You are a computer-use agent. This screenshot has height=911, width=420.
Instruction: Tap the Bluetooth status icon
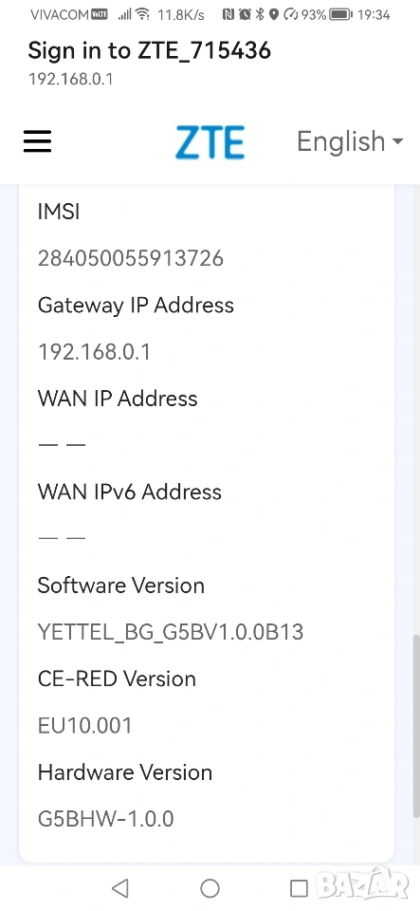coord(260,15)
